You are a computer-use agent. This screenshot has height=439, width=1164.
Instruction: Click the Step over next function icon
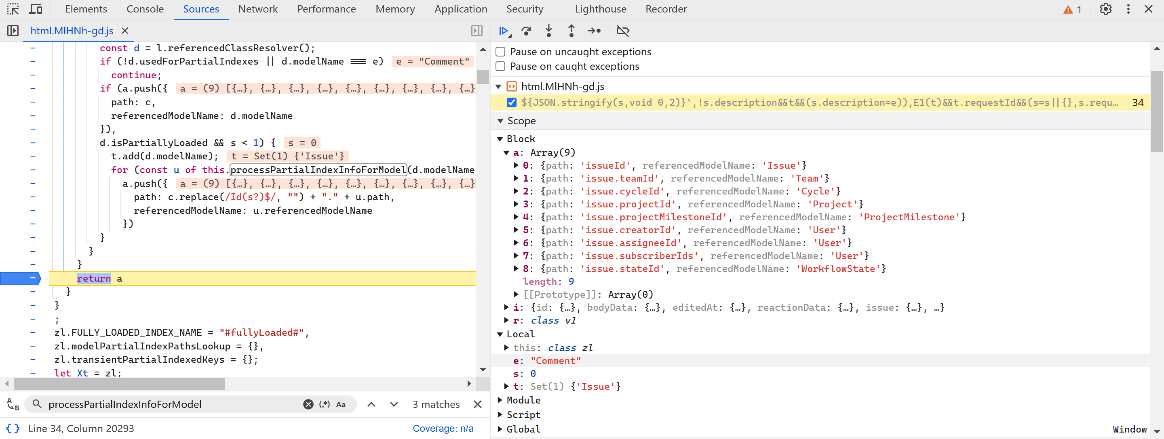click(526, 31)
